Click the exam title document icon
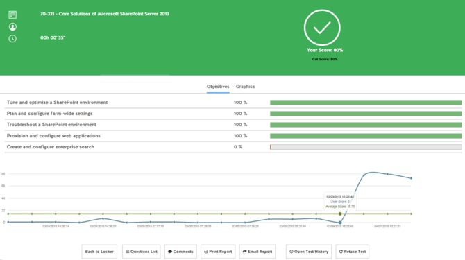Image resolution: width=465 pixels, height=260 pixels. click(12, 15)
